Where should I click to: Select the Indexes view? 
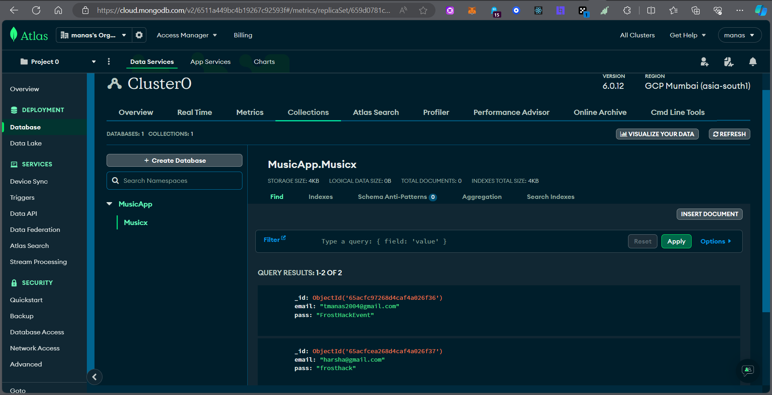(x=320, y=197)
